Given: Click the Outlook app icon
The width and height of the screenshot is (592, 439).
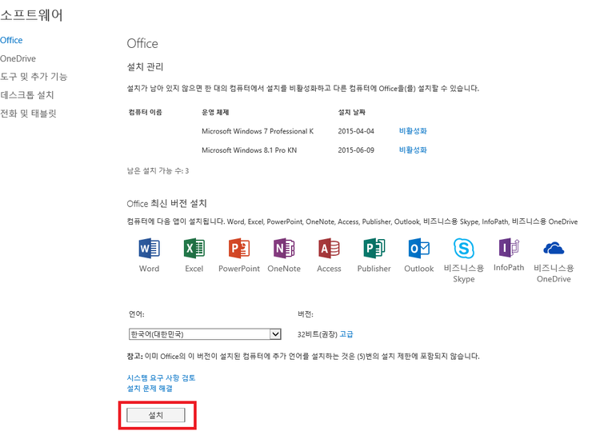Looking at the screenshot, I should click(x=418, y=249).
